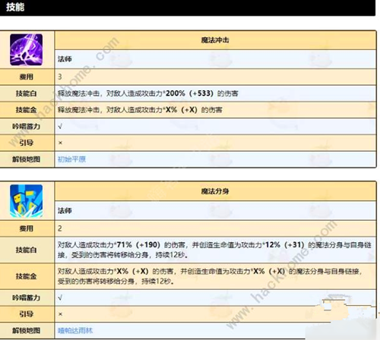The width and height of the screenshot is (380, 340).
Task: Select the 技能白 description of 魔法分身
Action: (214, 250)
